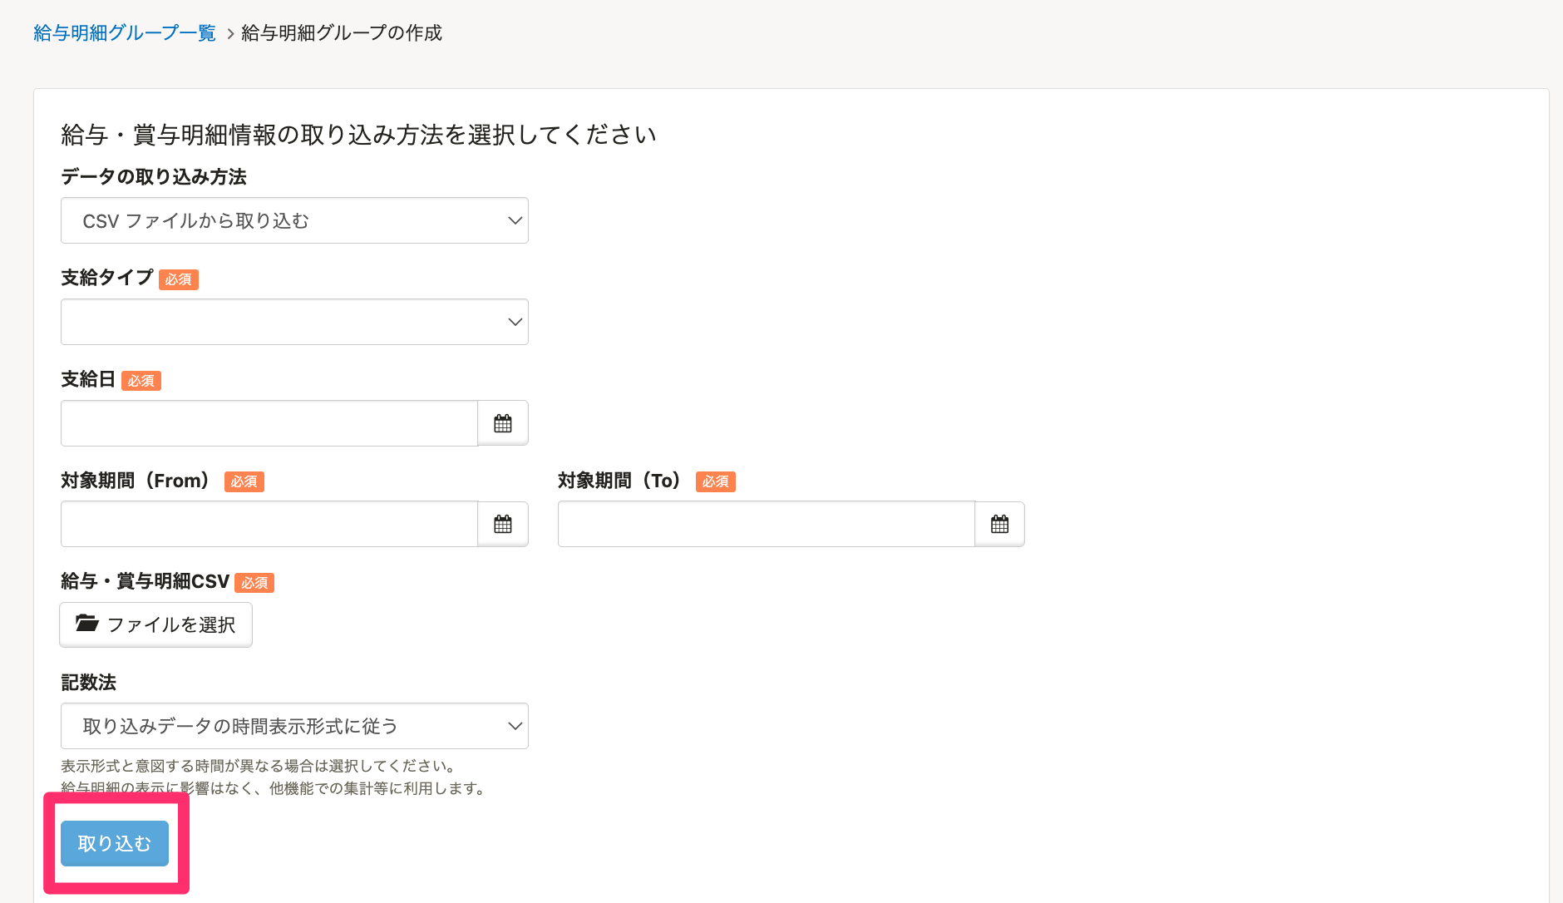Click the 支給タイプ field label
1563x903 pixels.
click(x=107, y=278)
